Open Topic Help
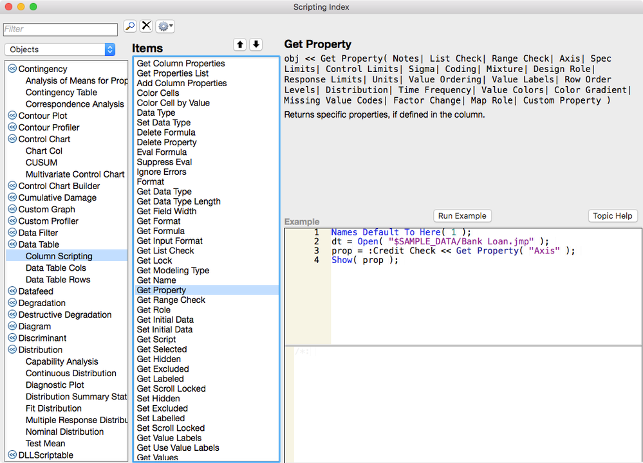643x463 pixels. pyautogui.click(x=612, y=216)
